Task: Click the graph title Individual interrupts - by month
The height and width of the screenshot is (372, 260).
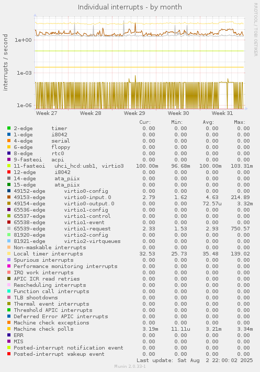Action: coord(130,7)
